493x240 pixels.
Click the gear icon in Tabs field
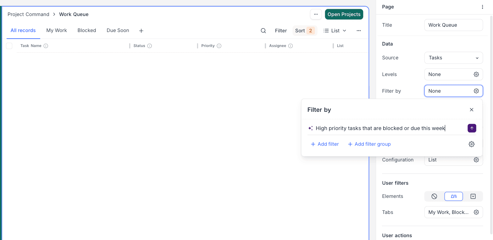(476, 212)
